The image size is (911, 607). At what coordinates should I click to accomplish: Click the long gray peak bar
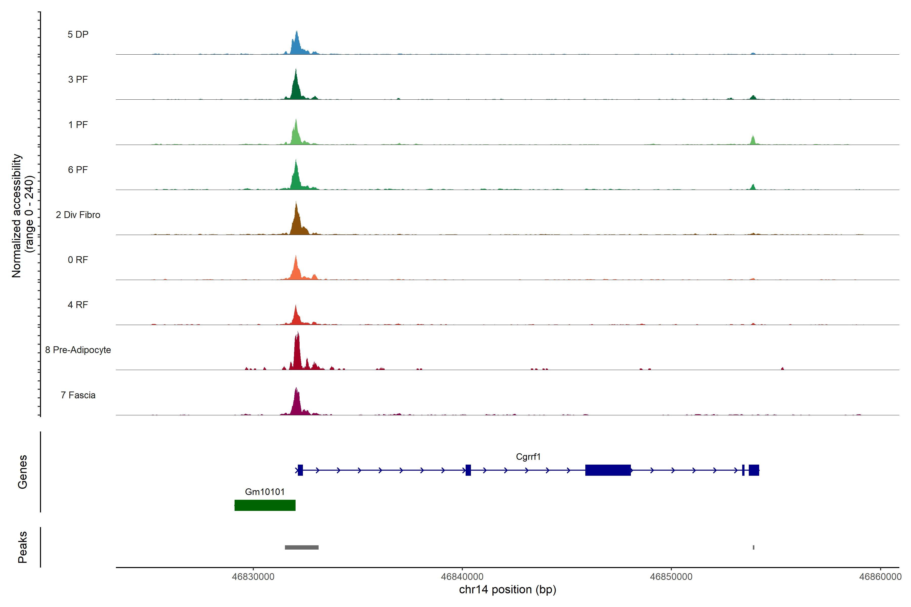[x=301, y=547]
